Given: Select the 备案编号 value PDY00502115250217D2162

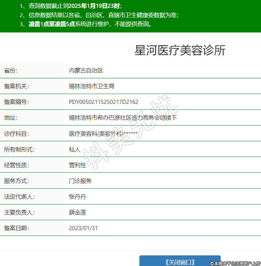Looking at the screenshot, I should point(104,102).
